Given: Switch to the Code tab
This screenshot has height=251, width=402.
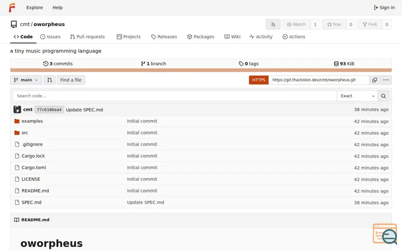Looking at the screenshot, I should point(23,37).
